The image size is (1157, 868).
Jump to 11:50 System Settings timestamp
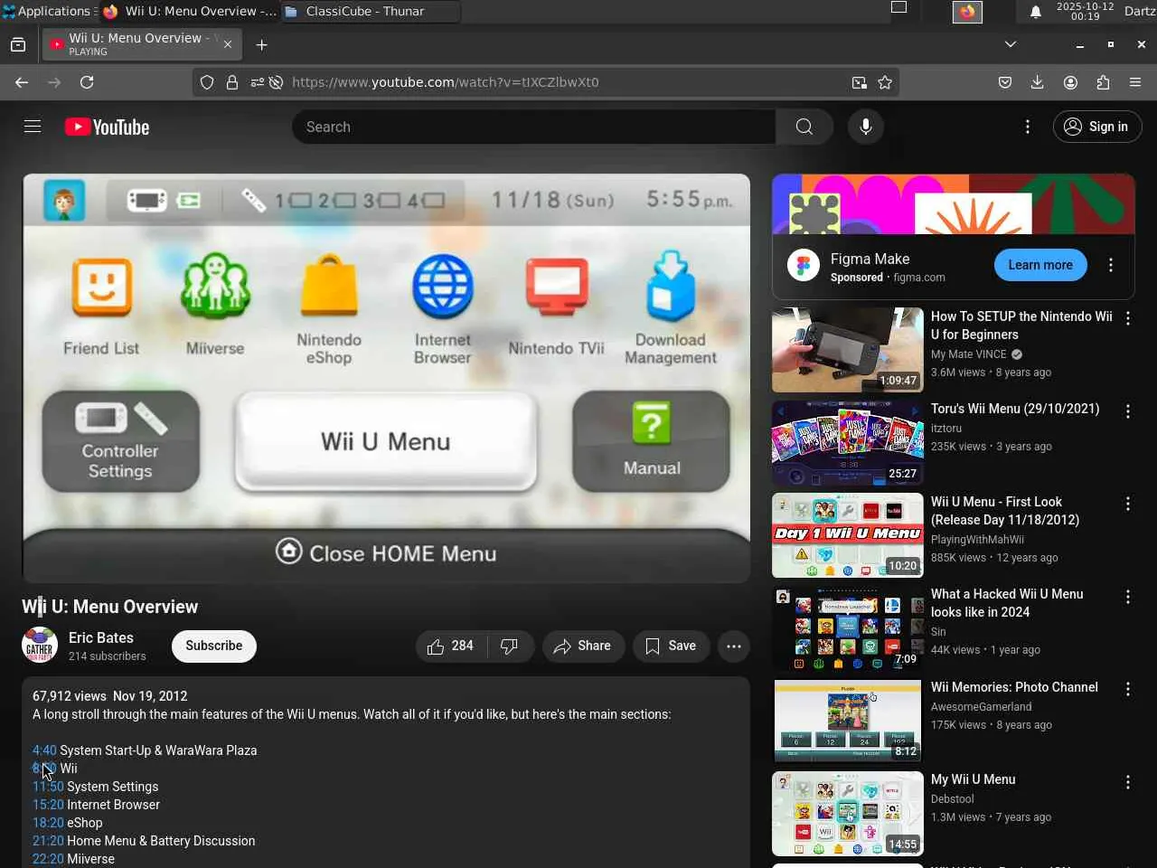pyautogui.click(x=48, y=787)
